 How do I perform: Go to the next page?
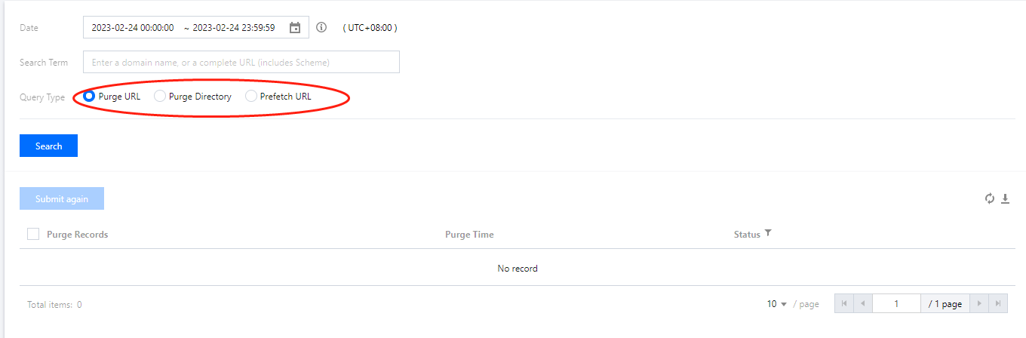click(979, 303)
